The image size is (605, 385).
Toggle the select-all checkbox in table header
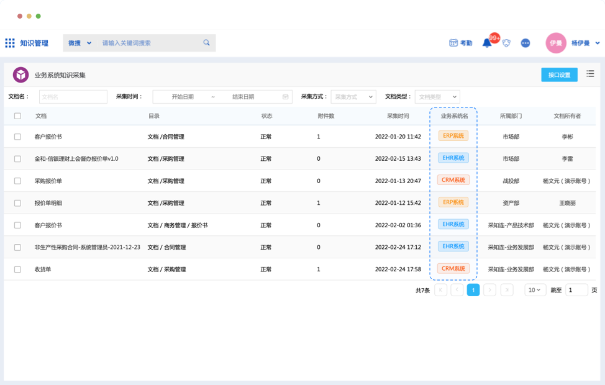[17, 116]
